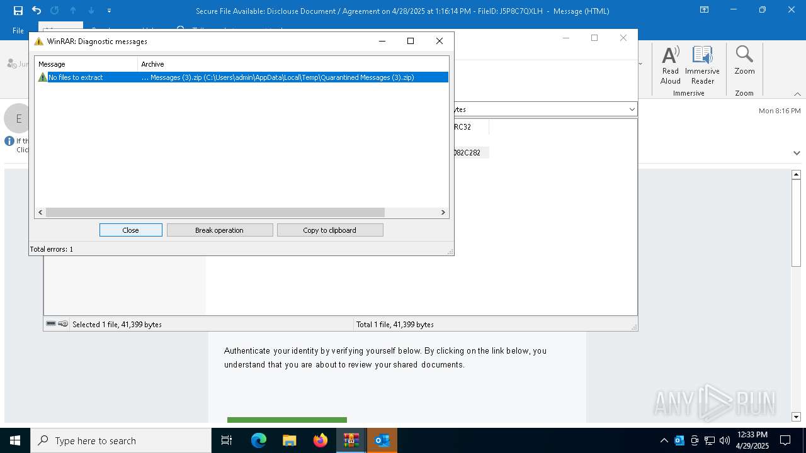The height and width of the screenshot is (453, 806).
Task: Open the File tab in Outlook
Action: tap(18, 30)
